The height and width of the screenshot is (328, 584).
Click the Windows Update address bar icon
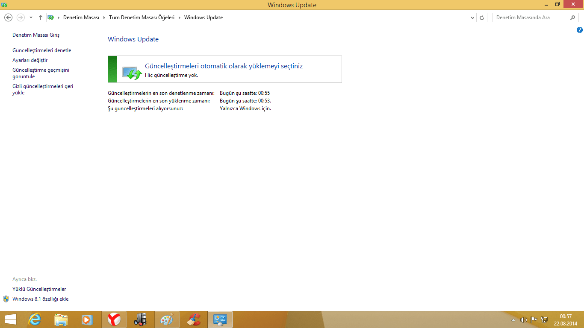click(x=51, y=18)
